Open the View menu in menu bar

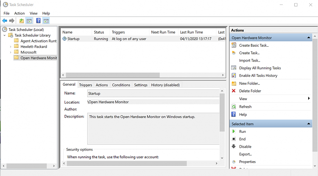pos(33,13)
